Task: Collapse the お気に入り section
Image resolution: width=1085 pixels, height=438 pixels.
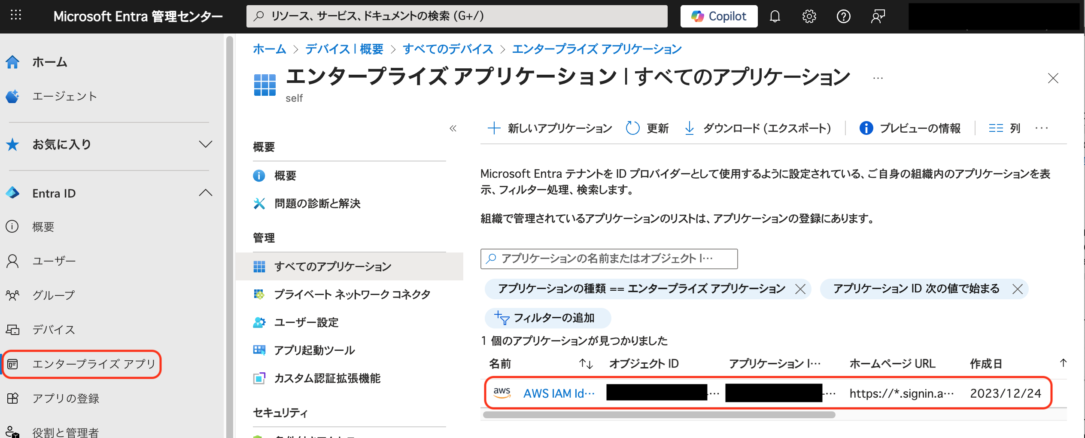Action: coord(207,144)
